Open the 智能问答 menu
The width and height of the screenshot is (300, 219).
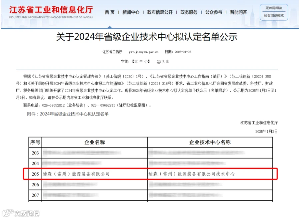tap(238, 12)
